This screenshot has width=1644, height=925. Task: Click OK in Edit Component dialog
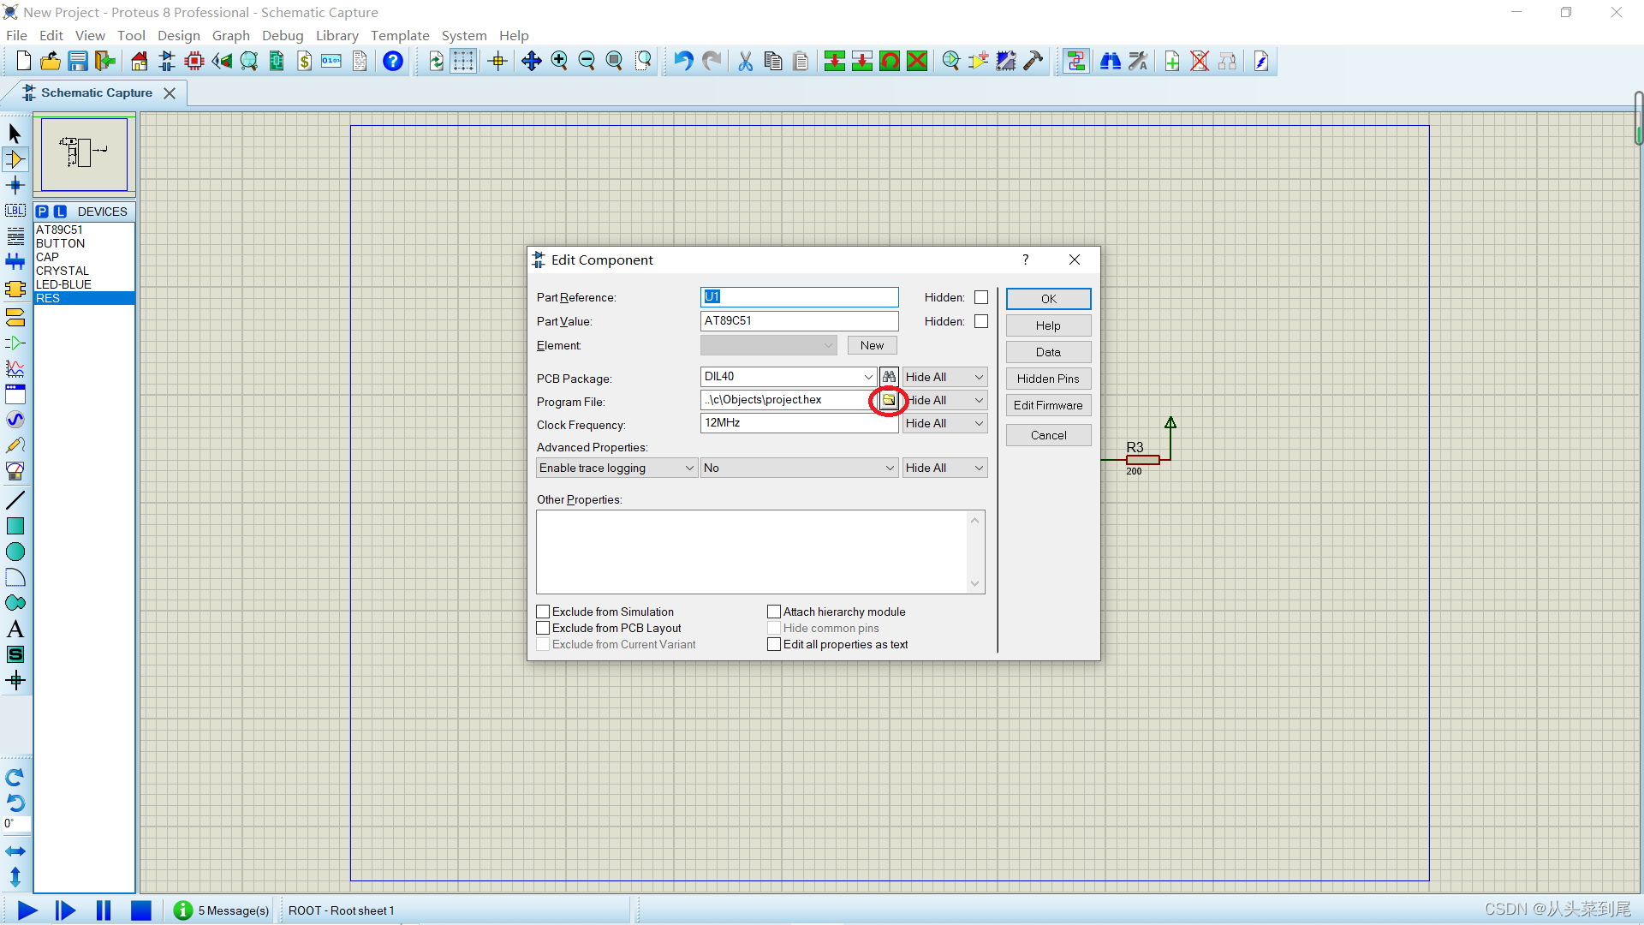tap(1048, 299)
